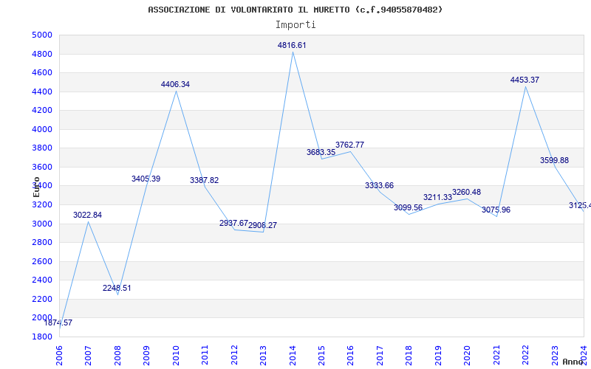Click the 2017 year axis label
The height and width of the screenshot is (369, 591).
click(x=380, y=356)
